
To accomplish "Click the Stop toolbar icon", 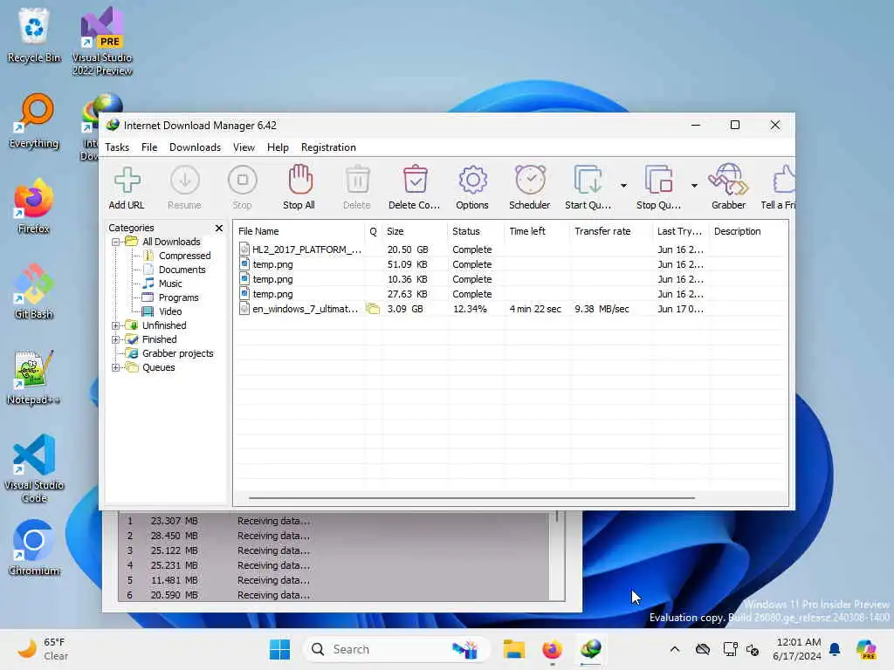I will tap(243, 188).
